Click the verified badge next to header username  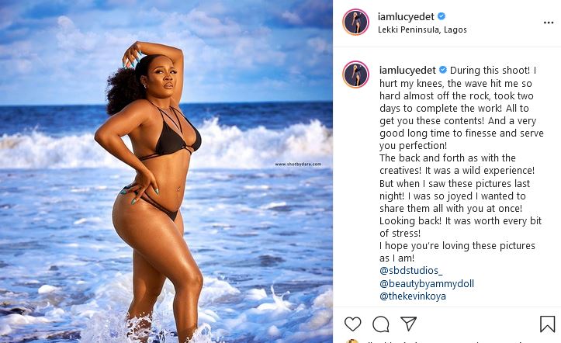point(442,16)
